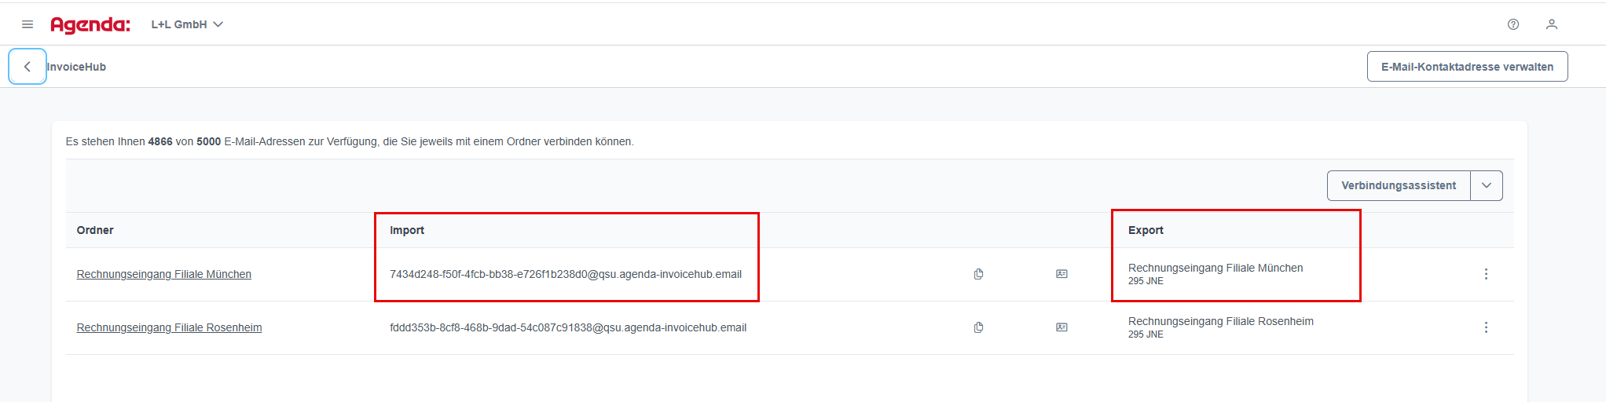The height and width of the screenshot is (402, 1606).
Task: Open the three-dot menu for München row
Action: 1486,274
